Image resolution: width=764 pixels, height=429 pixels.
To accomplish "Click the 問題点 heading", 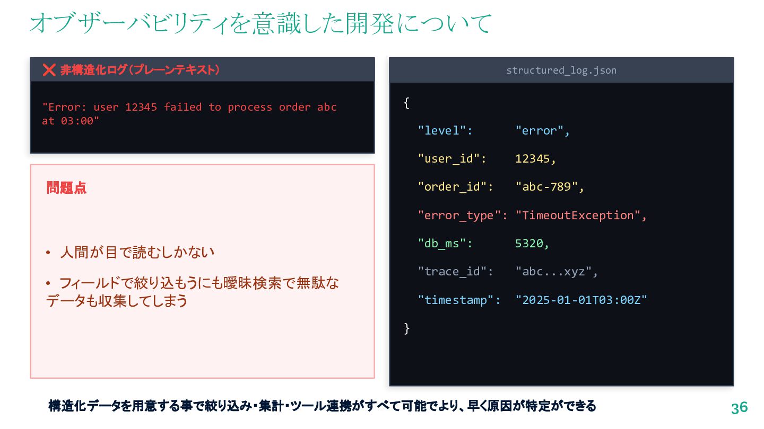I will pyautogui.click(x=66, y=187).
